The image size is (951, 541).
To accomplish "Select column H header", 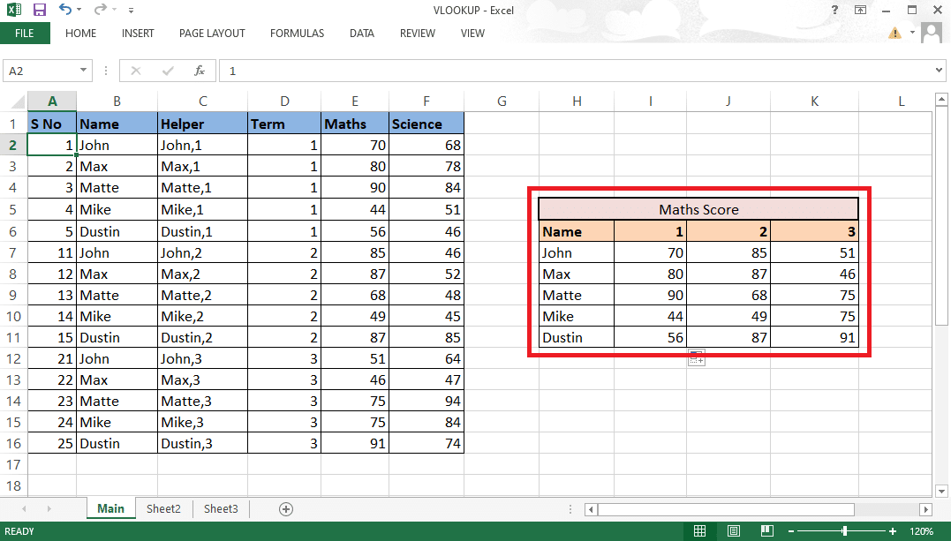I will click(x=577, y=101).
